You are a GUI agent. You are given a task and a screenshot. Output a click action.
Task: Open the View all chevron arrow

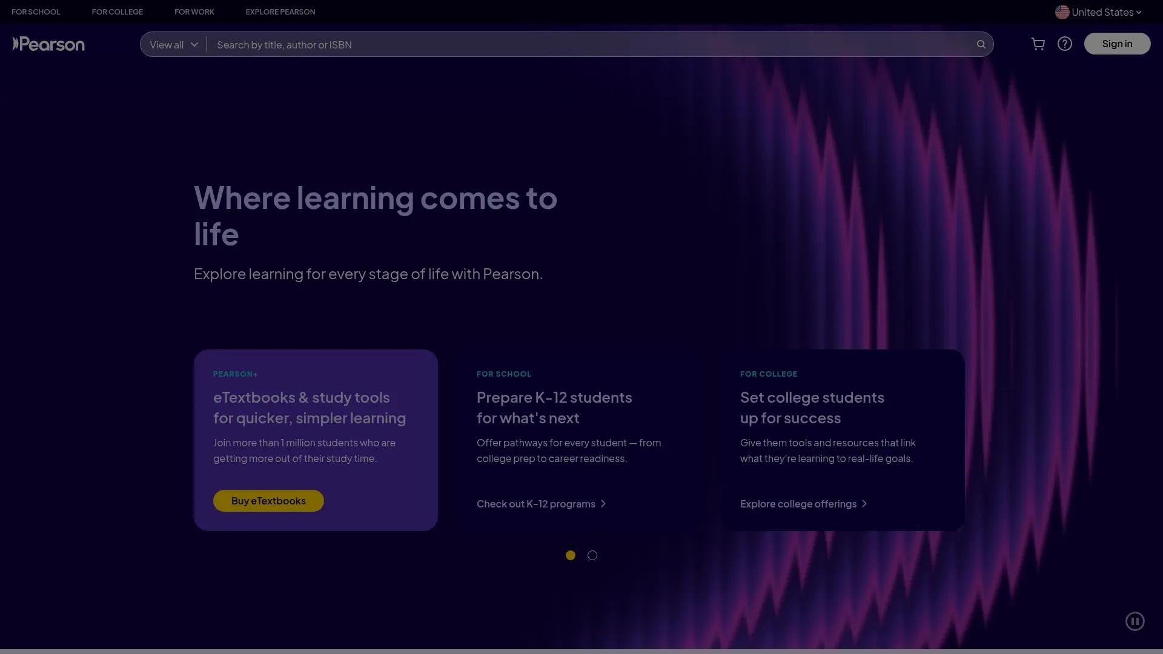[194, 44]
